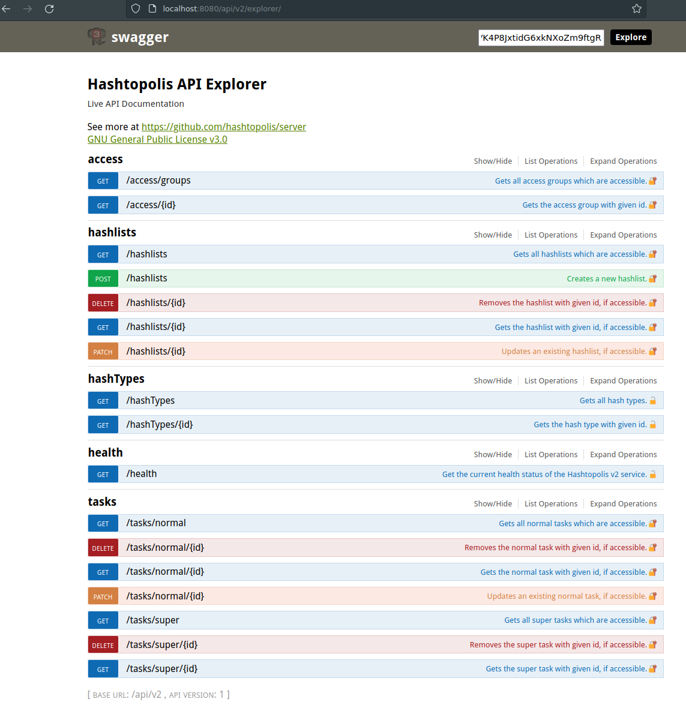List Operations for hashTypes section

point(551,380)
